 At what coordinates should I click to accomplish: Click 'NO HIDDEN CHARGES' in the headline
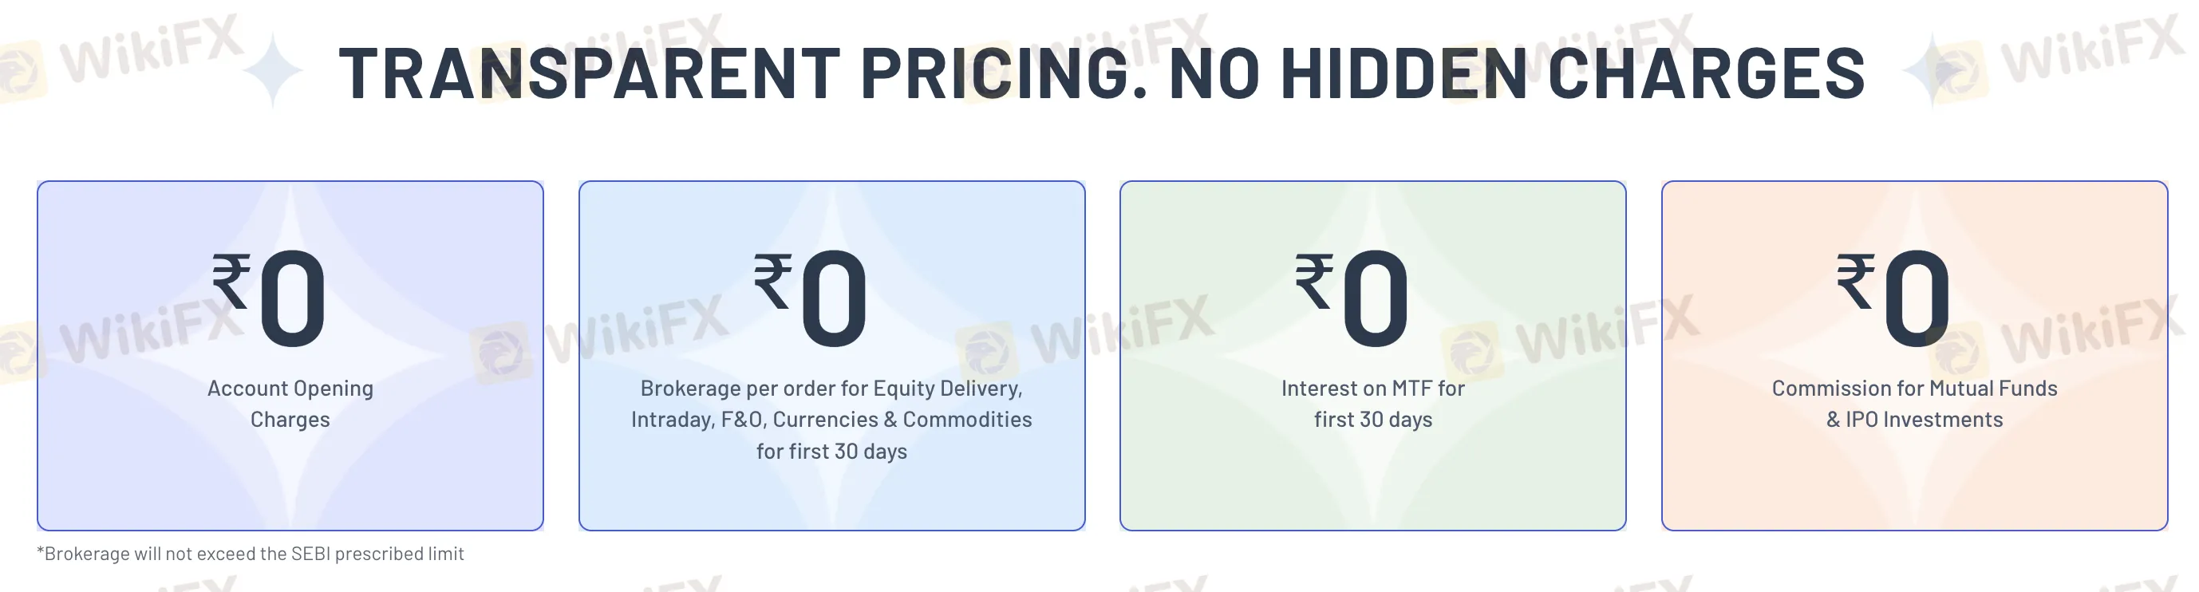tap(1516, 73)
